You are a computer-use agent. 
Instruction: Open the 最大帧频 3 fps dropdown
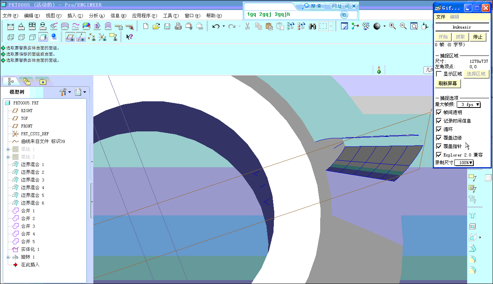(x=469, y=104)
